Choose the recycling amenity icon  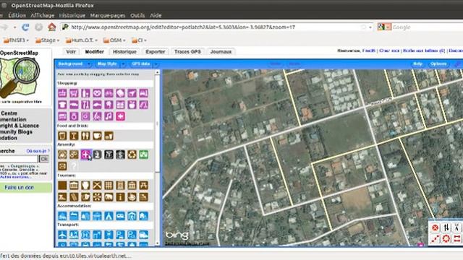(132, 155)
